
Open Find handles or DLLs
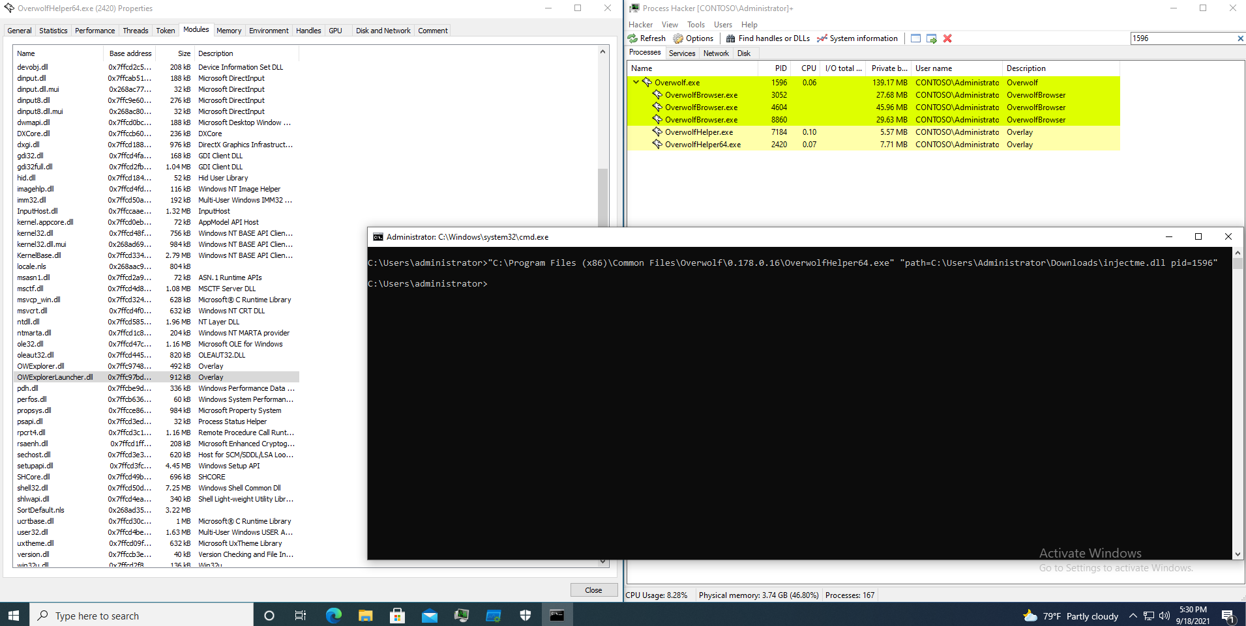768,38
